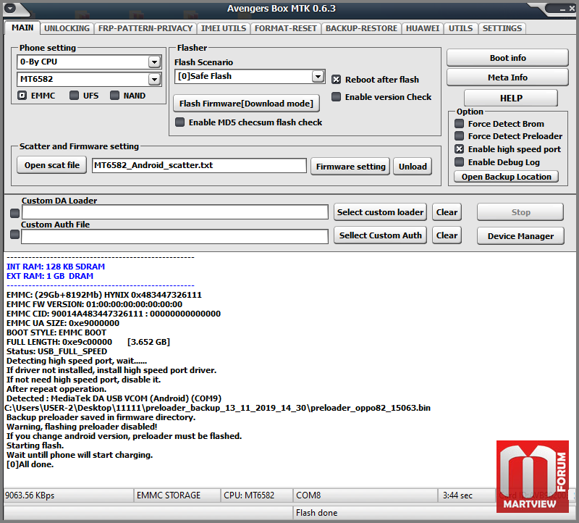
Task: Tick the Custom DA Loader checkbox
Action: (x=14, y=213)
